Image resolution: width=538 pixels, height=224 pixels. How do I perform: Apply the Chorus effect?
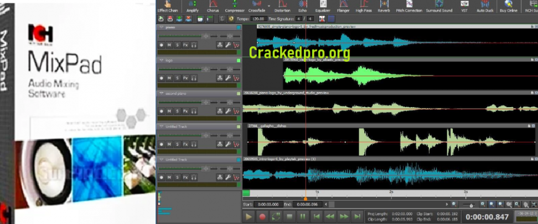click(x=213, y=6)
